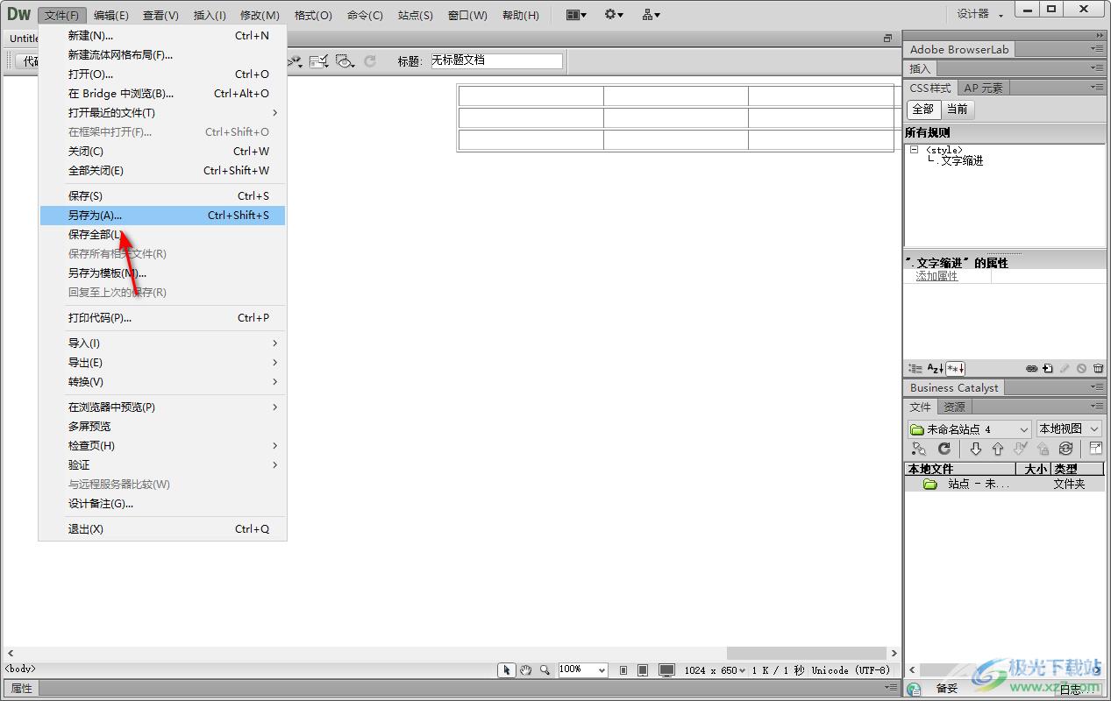Image resolution: width=1111 pixels, height=701 pixels.
Task: Open the 编辑(E) menu
Action: (x=110, y=15)
